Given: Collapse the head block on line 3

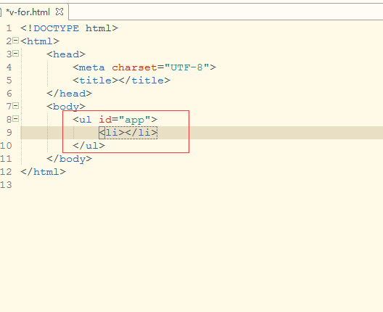Looking at the screenshot, I should click(x=16, y=53).
